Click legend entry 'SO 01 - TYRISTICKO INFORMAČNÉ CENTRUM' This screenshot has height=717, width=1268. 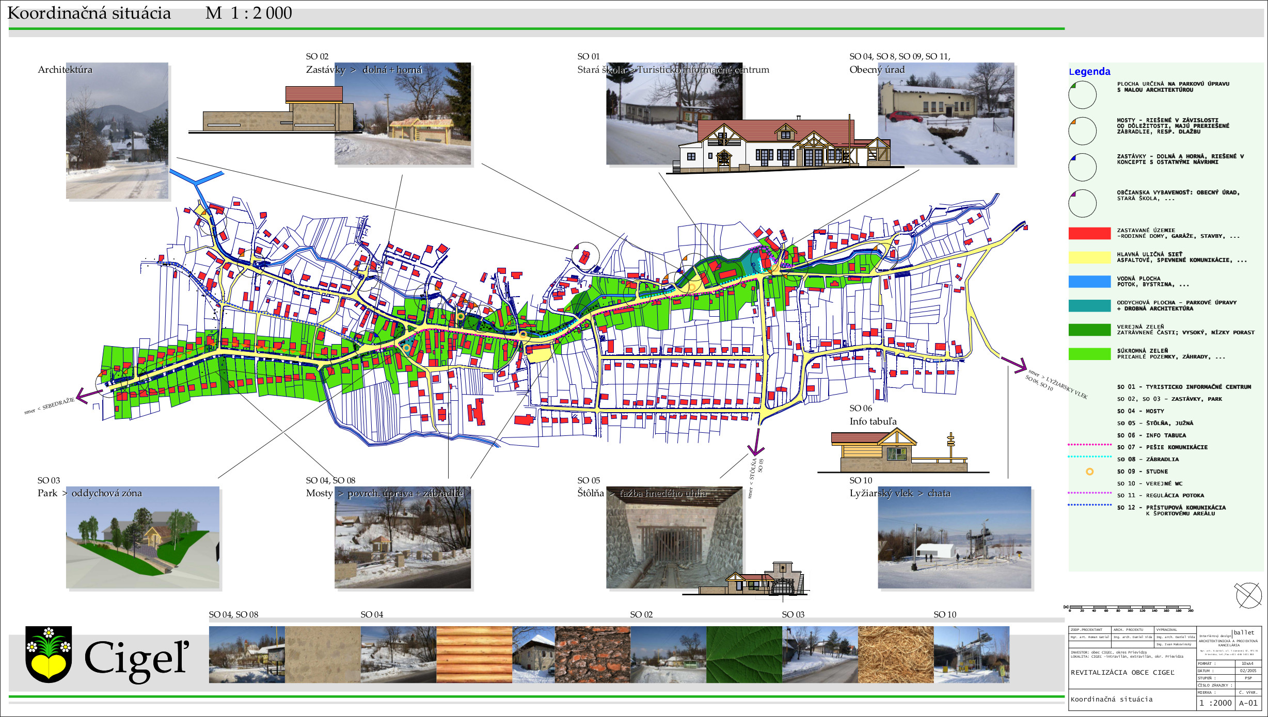click(1184, 387)
